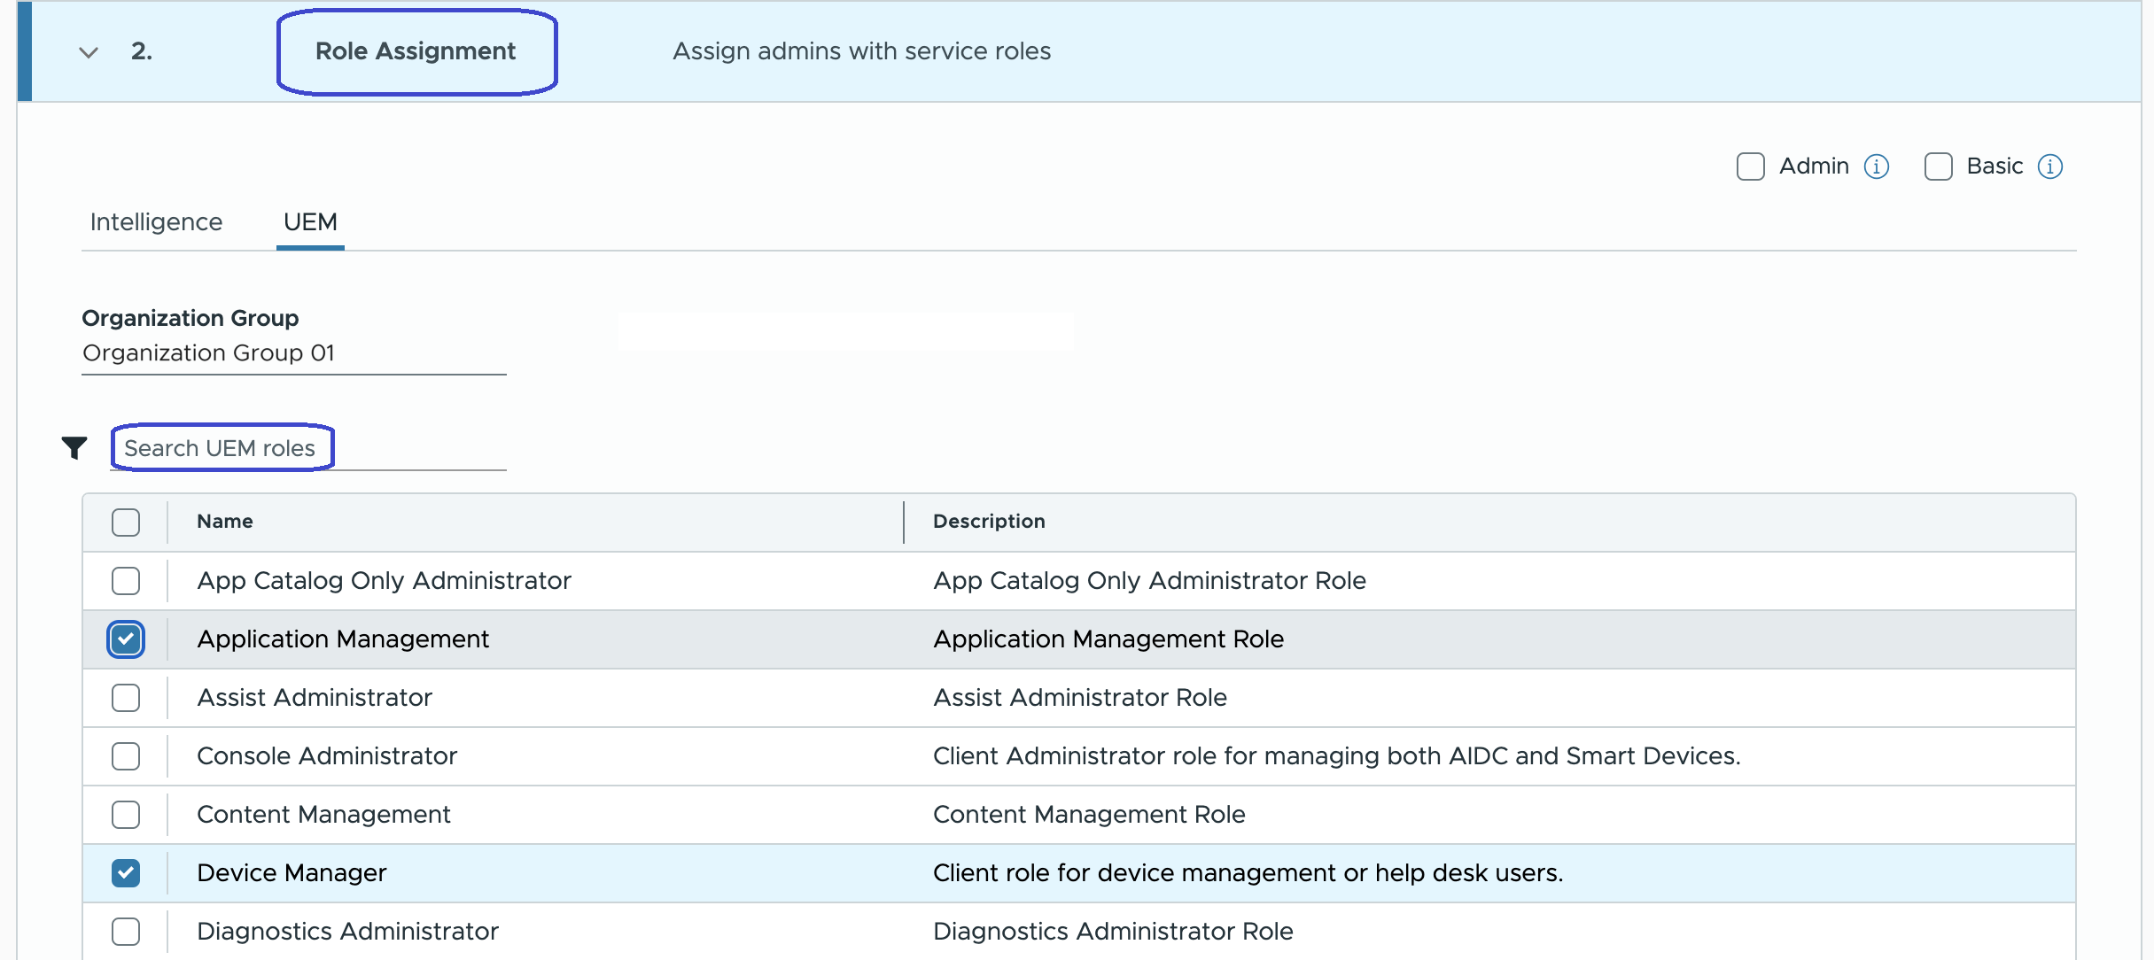Collapse the Role Assignment section chevron
This screenshot has width=2154, height=960.
coord(88,52)
